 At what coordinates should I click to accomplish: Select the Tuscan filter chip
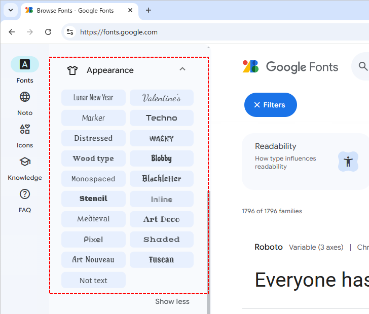pos(162,259)
